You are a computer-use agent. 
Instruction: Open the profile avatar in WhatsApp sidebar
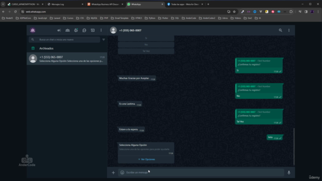(x=33, y=30)
